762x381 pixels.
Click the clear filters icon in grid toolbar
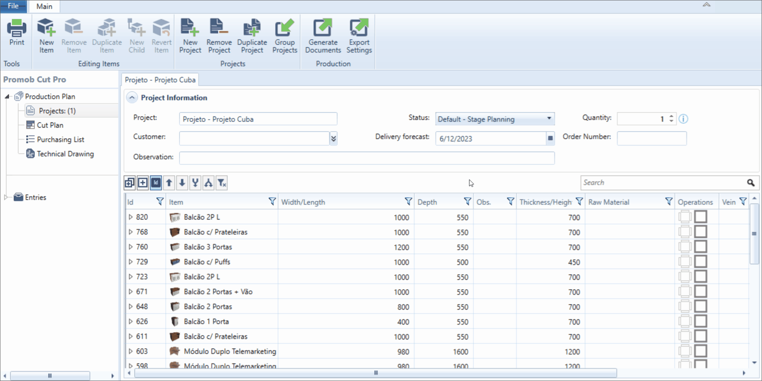222,183
